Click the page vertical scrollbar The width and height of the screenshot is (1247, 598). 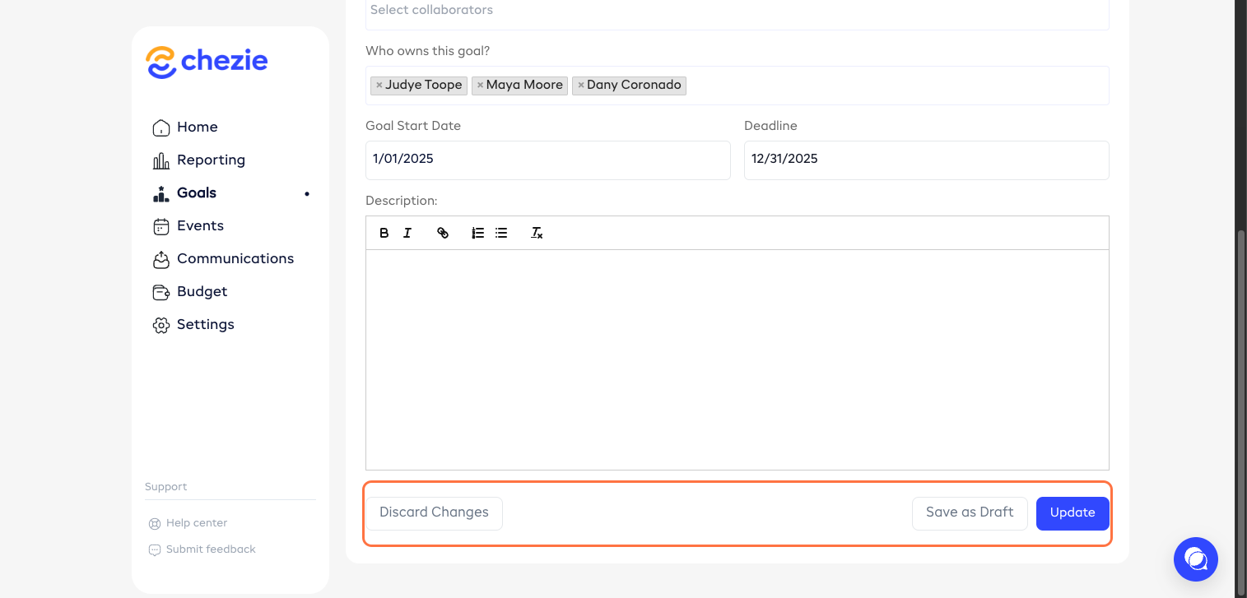coord(1240,411)
